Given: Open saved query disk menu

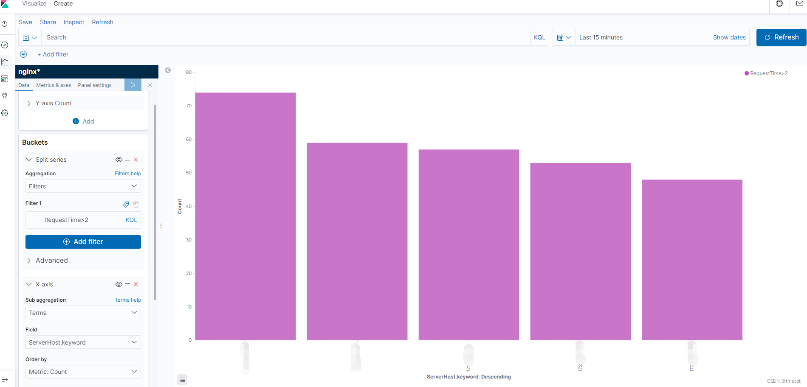Looking at the screenshot, I should tap(30, 37).
